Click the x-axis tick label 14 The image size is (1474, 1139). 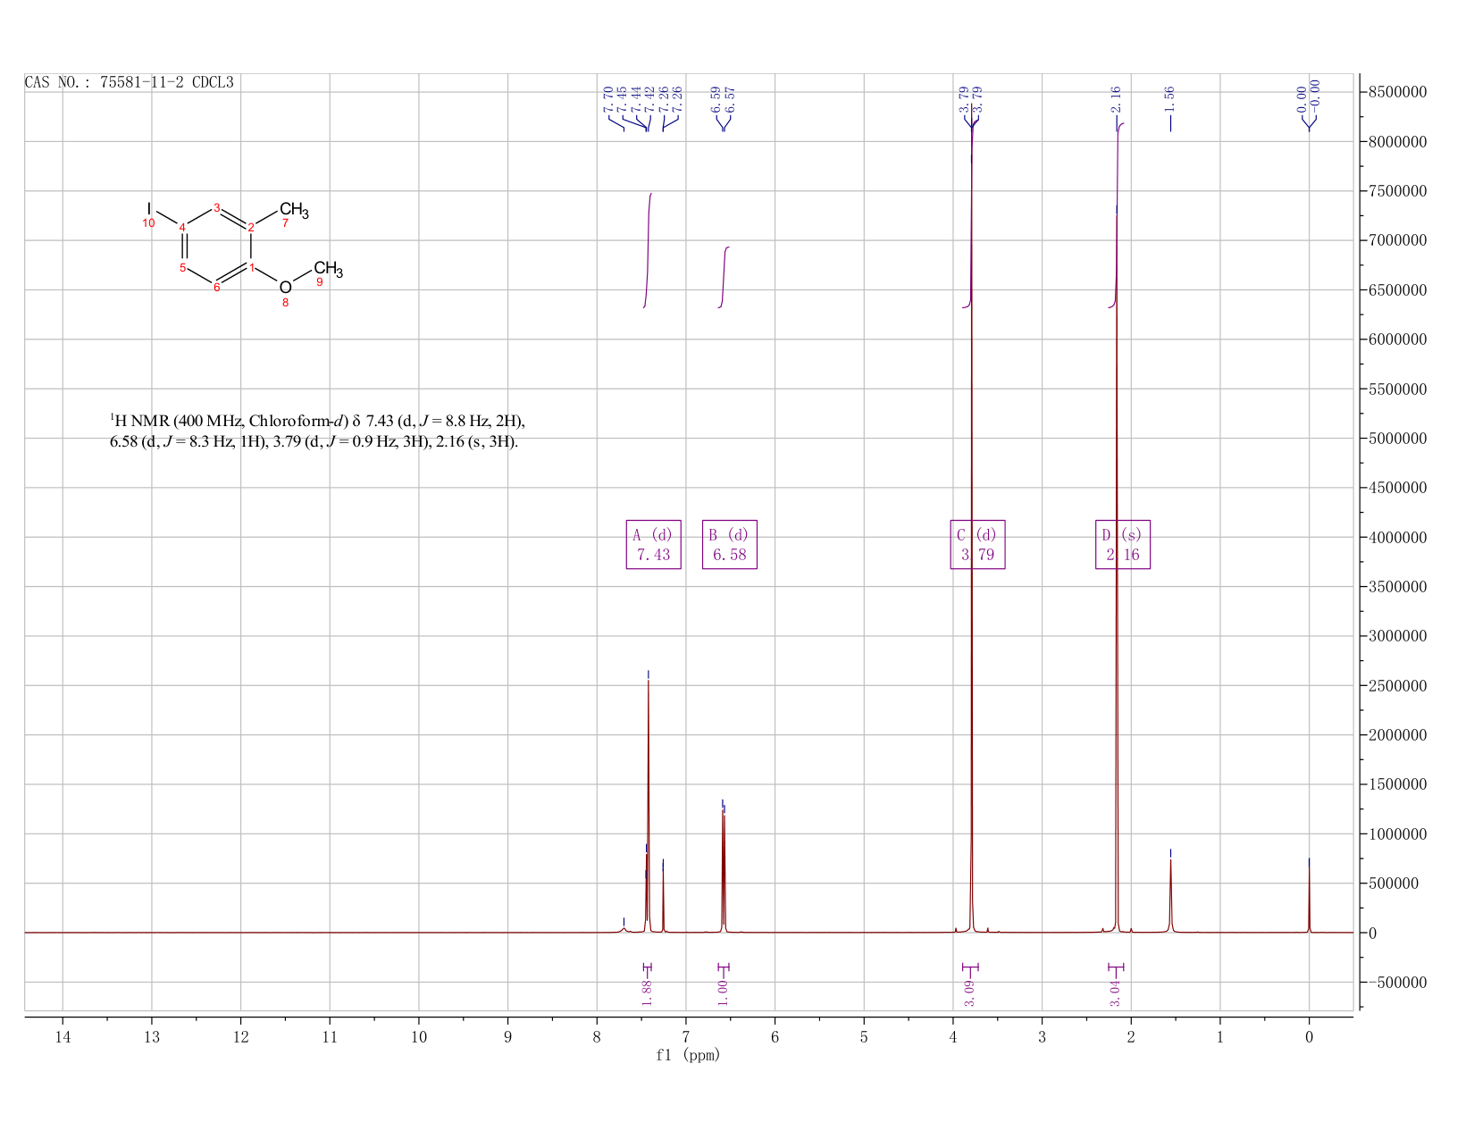point(63,1037)
